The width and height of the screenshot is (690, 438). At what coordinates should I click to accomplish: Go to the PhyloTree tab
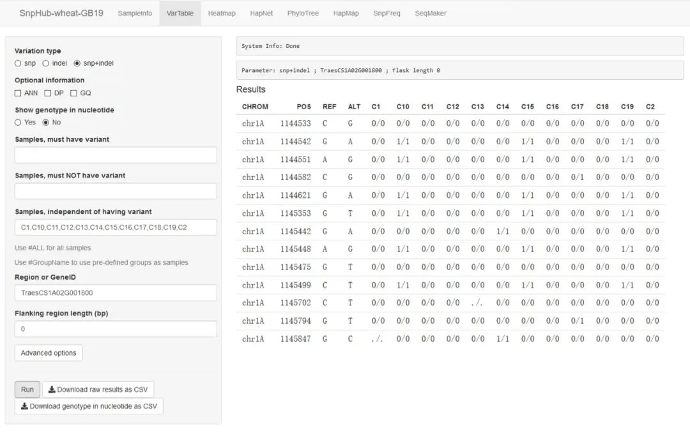click(x=303, y=13)
